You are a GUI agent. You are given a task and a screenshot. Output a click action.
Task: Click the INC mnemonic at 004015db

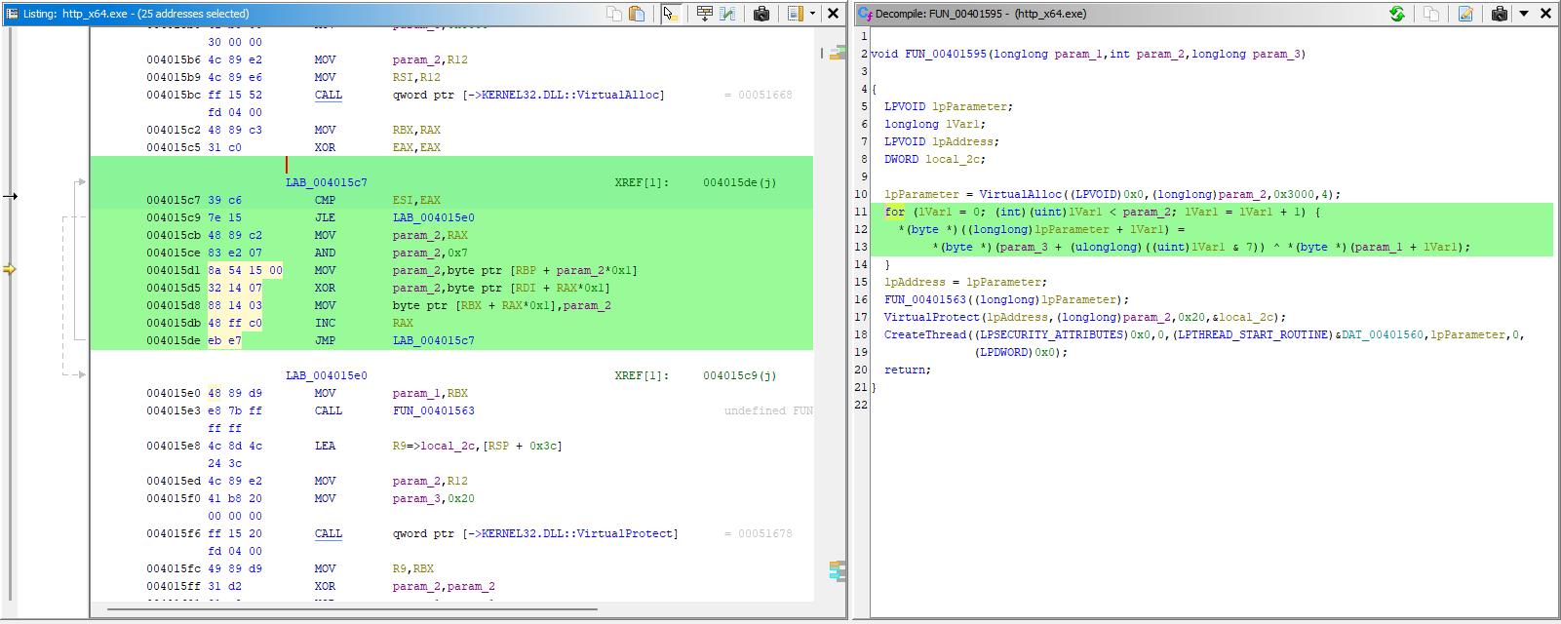click(x=325, y=323)
